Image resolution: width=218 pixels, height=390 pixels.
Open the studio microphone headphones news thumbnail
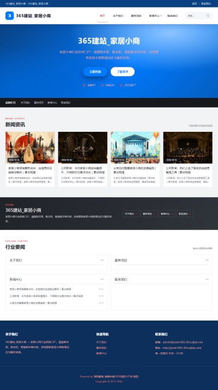(83, 148)
